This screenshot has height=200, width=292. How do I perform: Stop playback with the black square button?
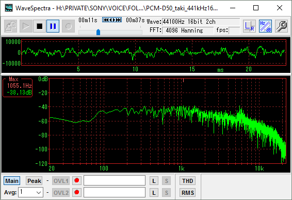point(40,26)
